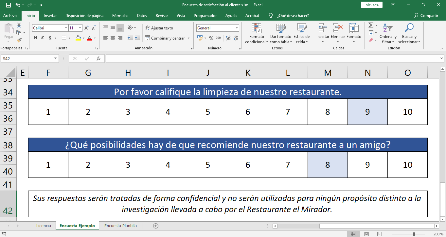The image size is (446, 237).
Task: Expand the General number format dropdown
Action: (237, 28)
